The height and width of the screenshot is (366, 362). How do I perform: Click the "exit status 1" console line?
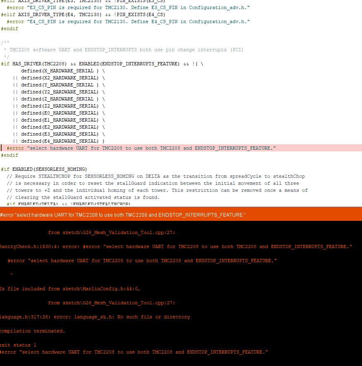coord(18,345)
